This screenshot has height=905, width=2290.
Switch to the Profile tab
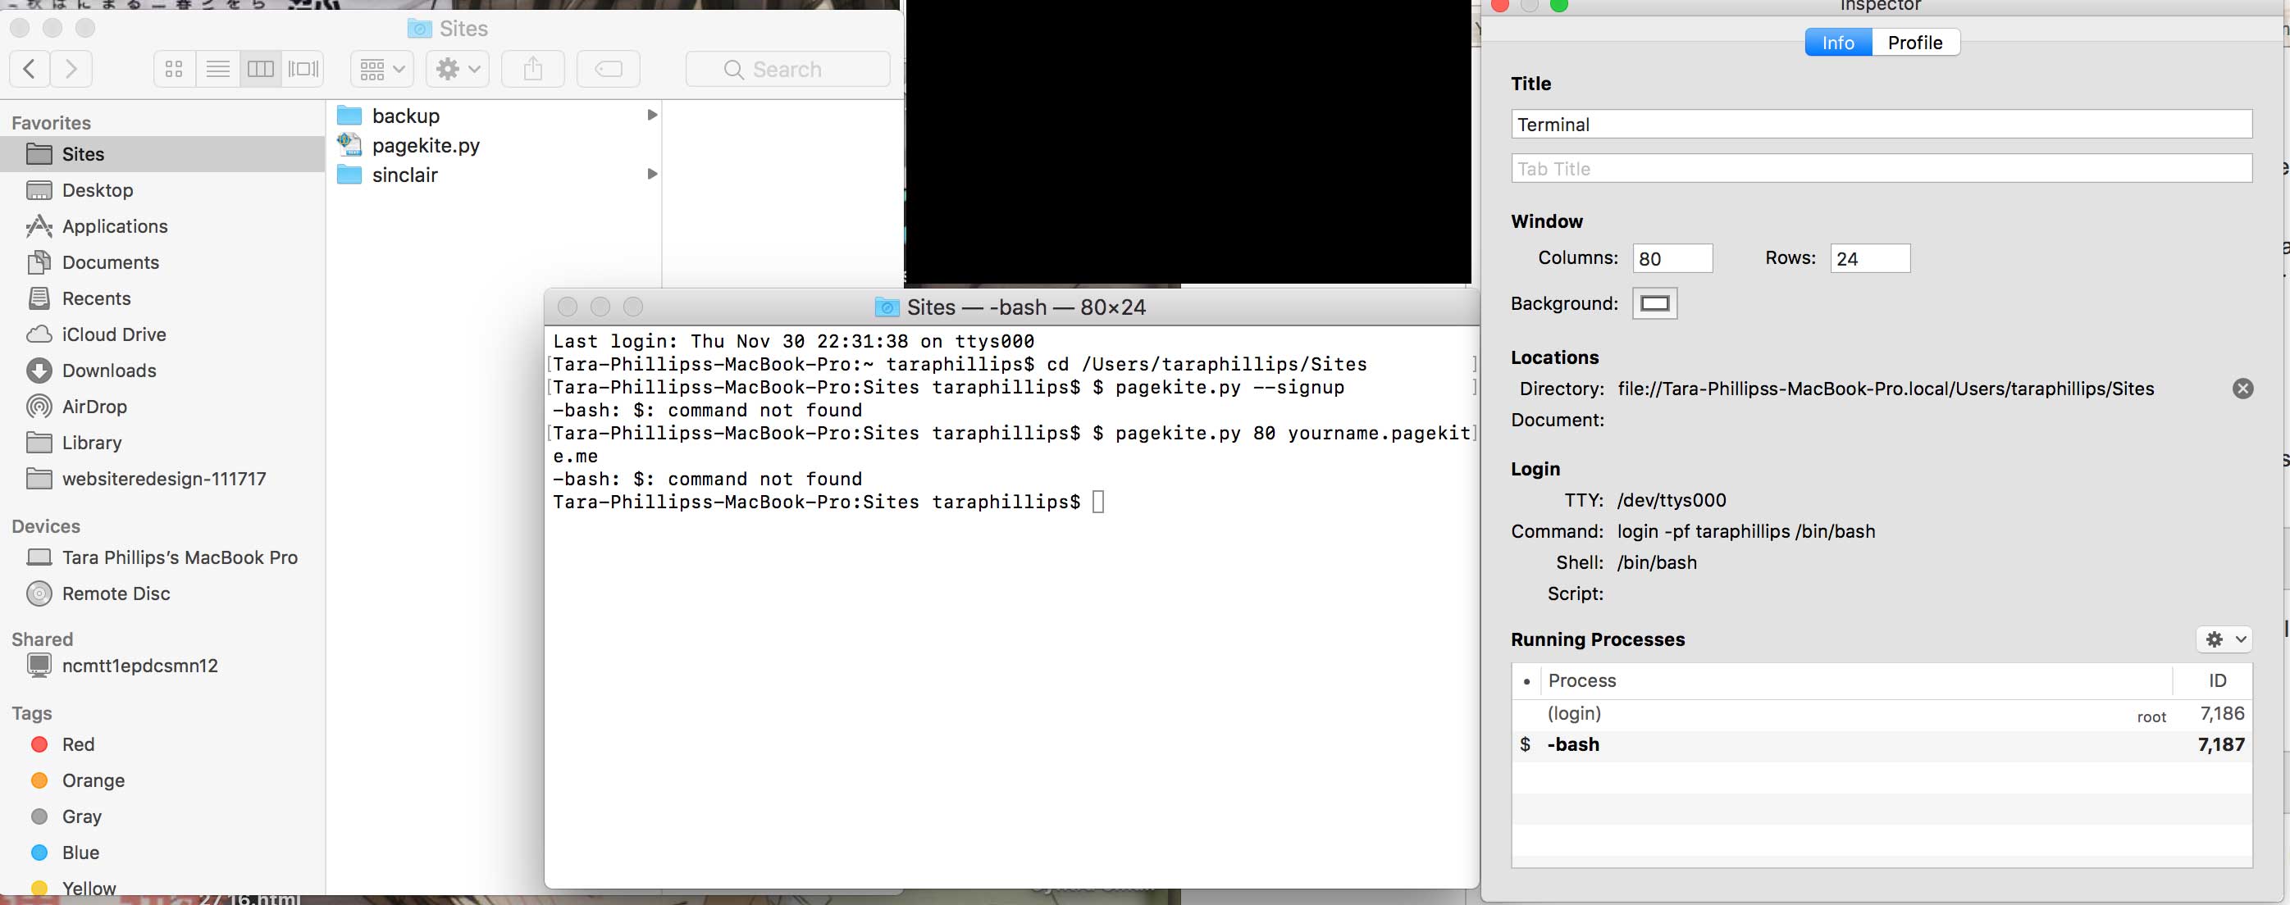1914,43
